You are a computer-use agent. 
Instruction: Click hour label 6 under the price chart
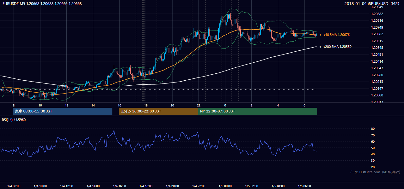pos(304,105)
